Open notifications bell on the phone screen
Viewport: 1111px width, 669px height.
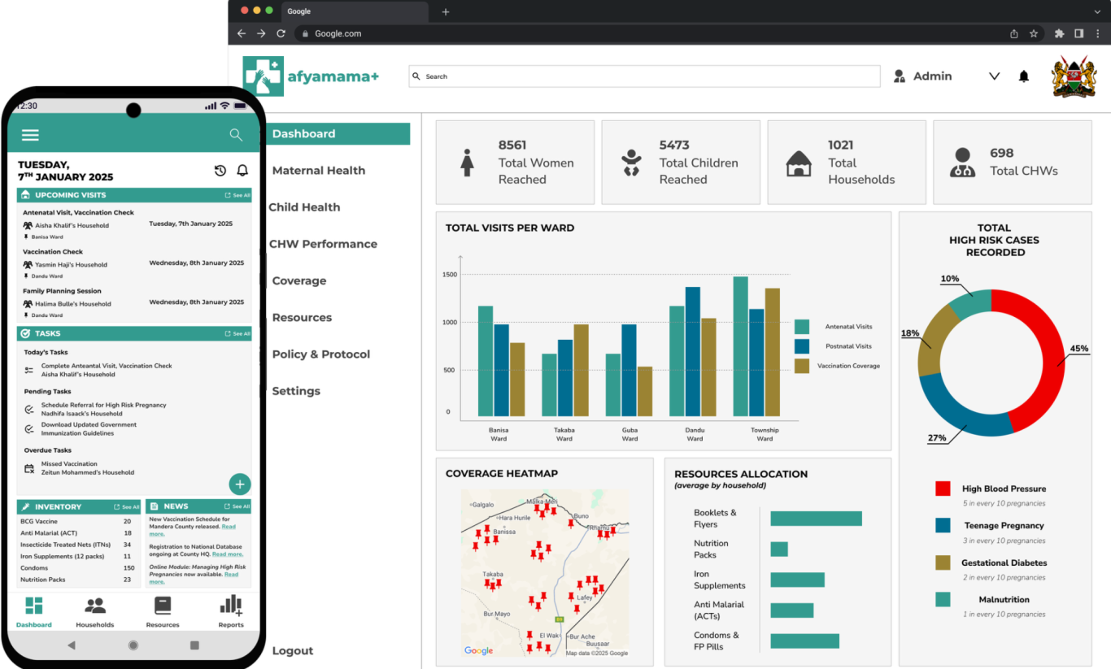pyautogui.click(x=242, y=171)
